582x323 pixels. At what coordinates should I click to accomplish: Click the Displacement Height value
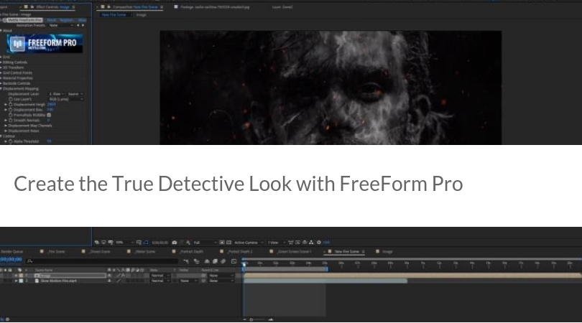(x=51, y=105)
